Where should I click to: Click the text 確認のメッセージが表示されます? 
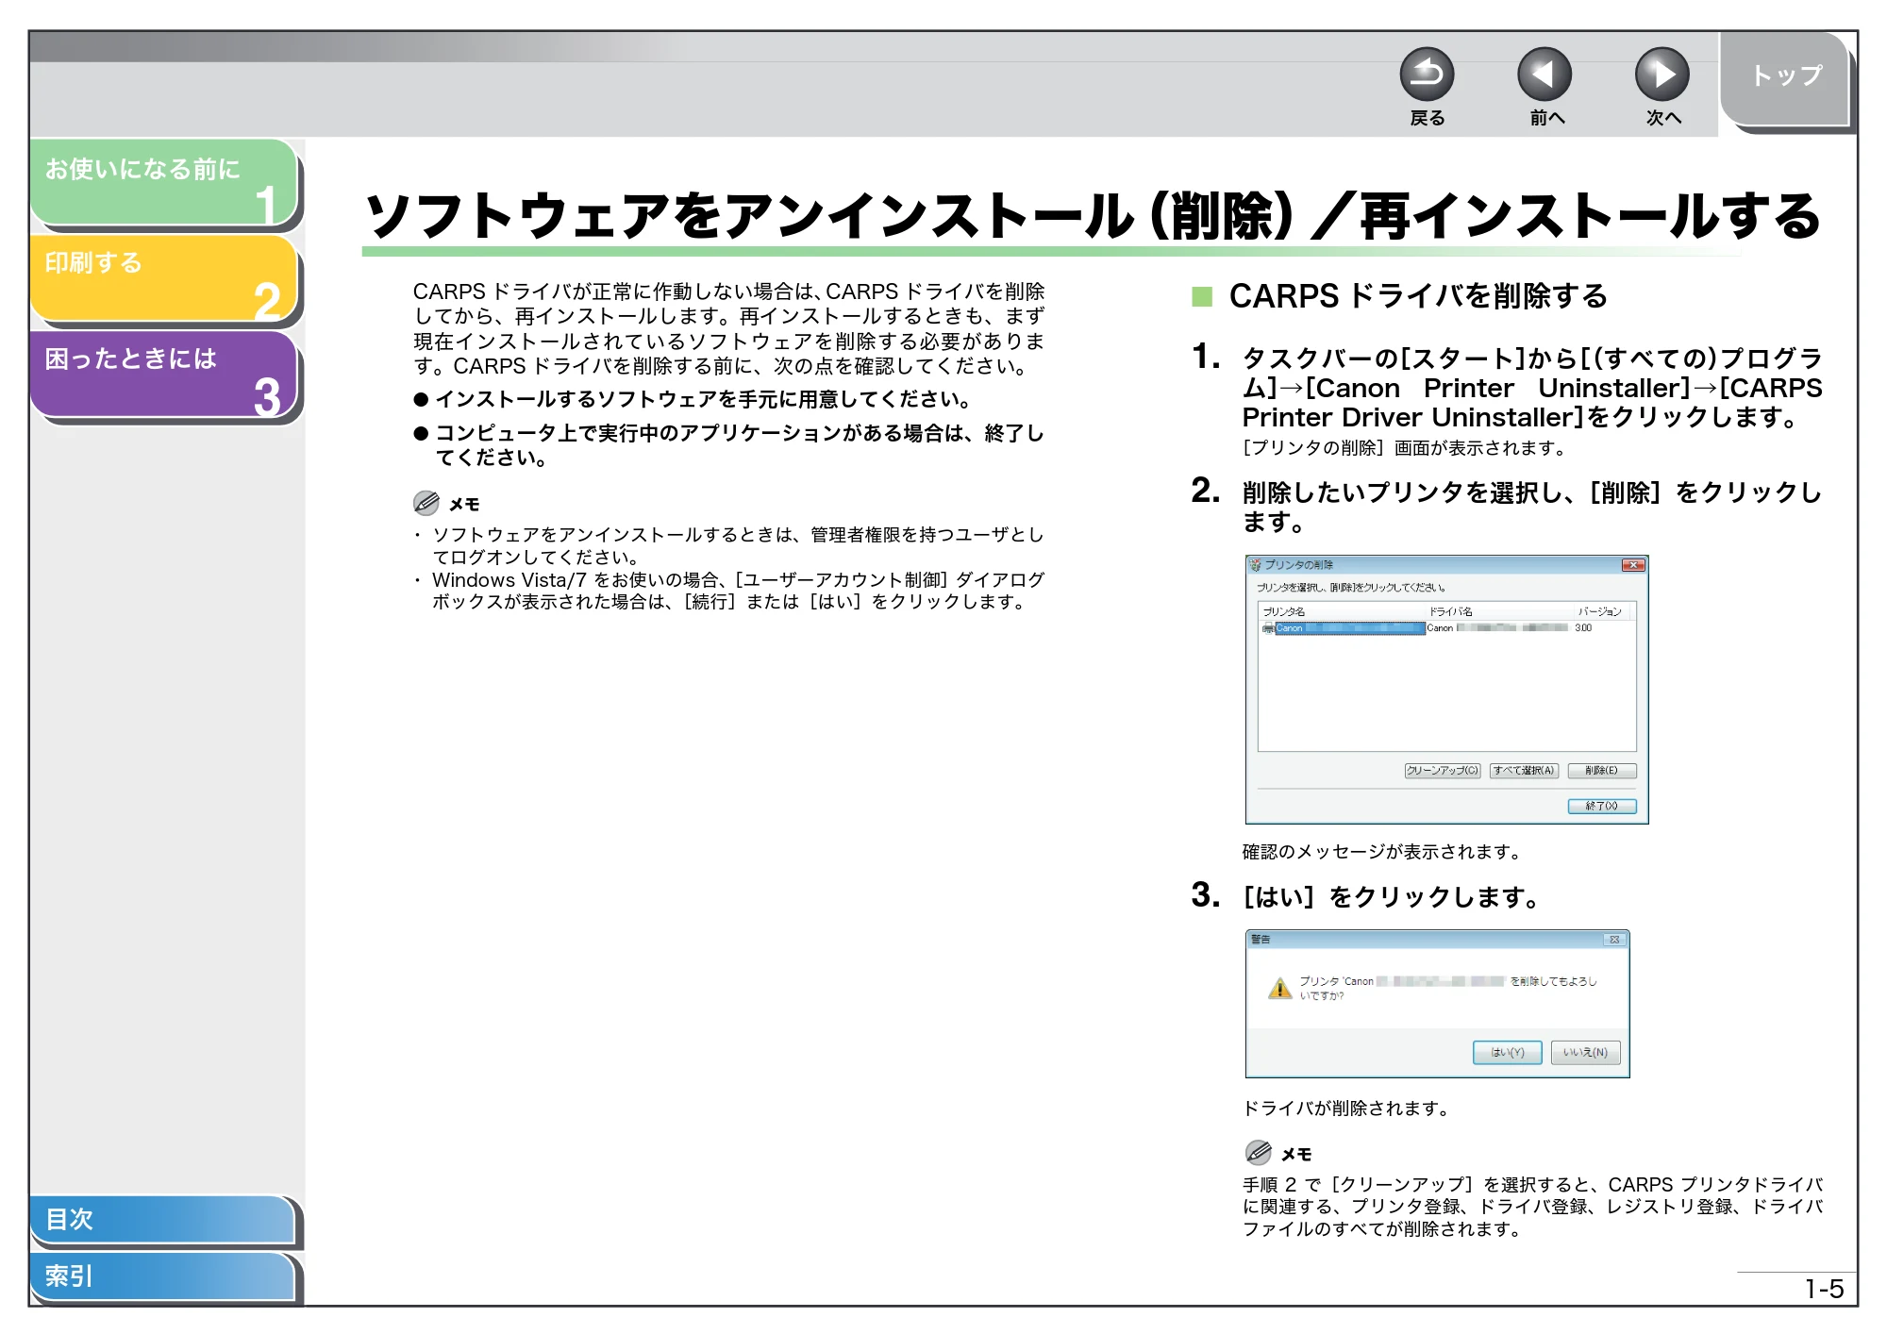[x=1382, y=852]
